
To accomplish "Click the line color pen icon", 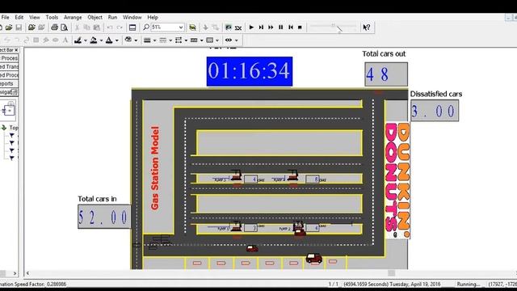I will tap(78, 40).
